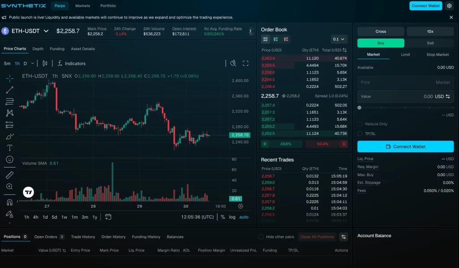Click the Value amount input field
Screen dimensions: 459x268
click(405, 96)
